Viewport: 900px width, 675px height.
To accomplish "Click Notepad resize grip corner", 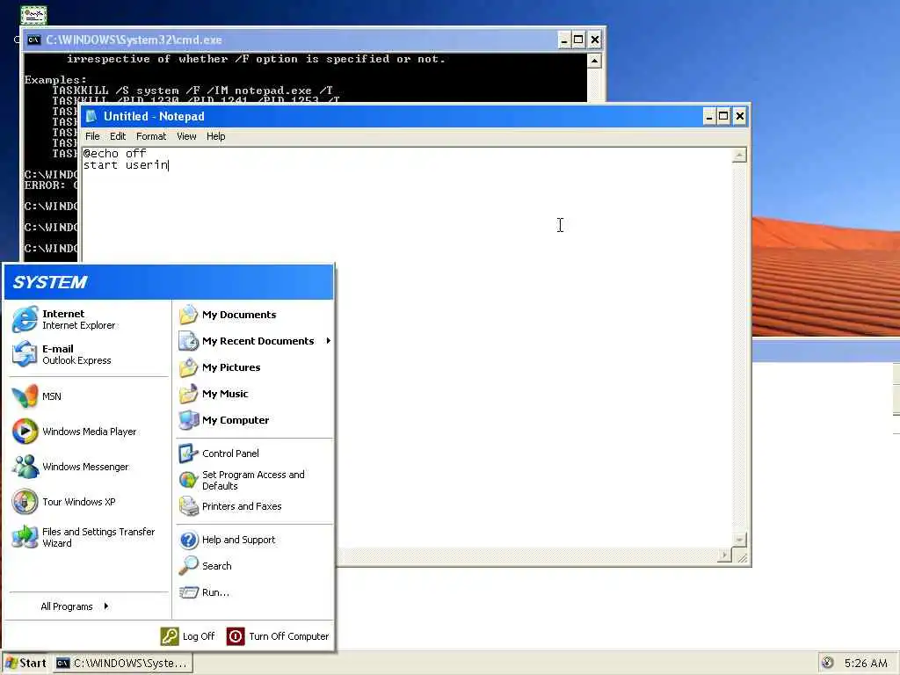I will pyautogui.click(x=742, y=557).
